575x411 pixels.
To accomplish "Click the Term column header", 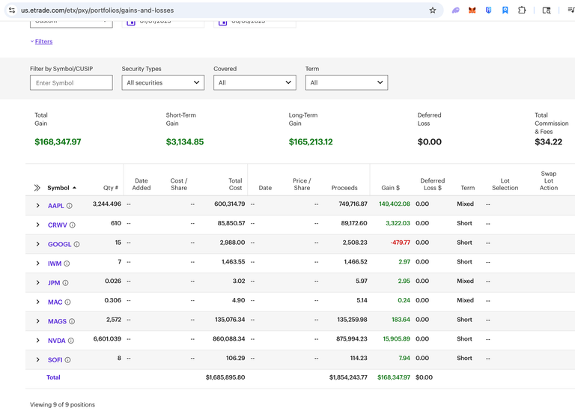I will pos(467,188).
